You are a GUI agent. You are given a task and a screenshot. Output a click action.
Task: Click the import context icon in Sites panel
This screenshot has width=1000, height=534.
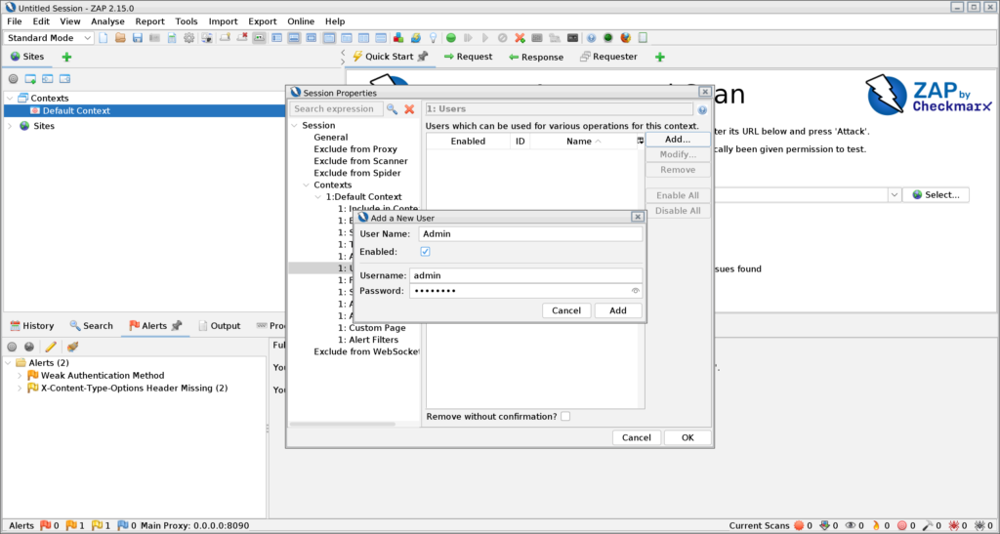47,79
